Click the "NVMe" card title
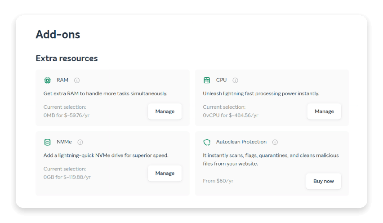383x223 pixels. tap(64, 142)
